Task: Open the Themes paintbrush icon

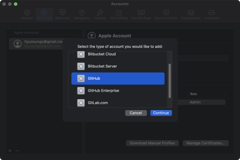Action: (100, 12)
